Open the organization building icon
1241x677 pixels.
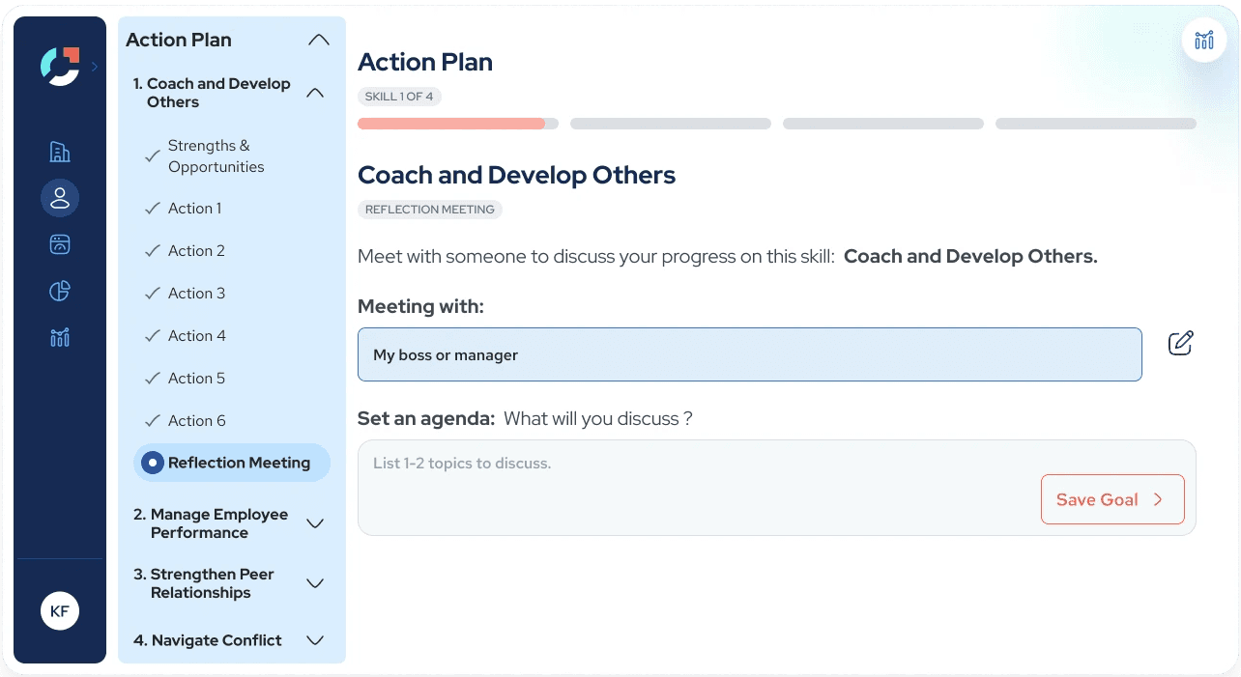[60, 152]
